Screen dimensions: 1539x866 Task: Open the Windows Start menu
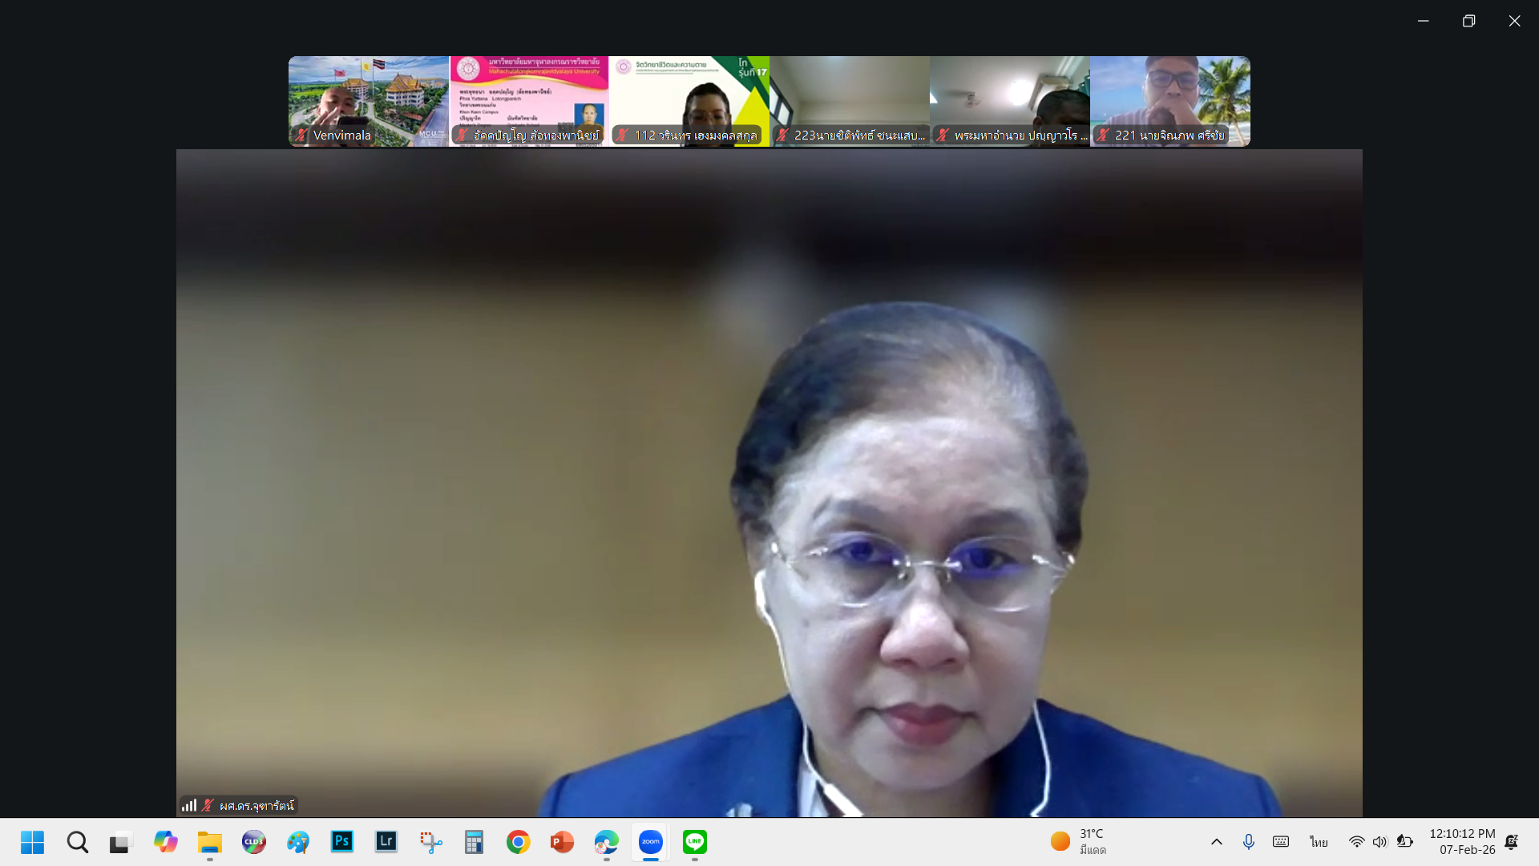pos(33,842)
